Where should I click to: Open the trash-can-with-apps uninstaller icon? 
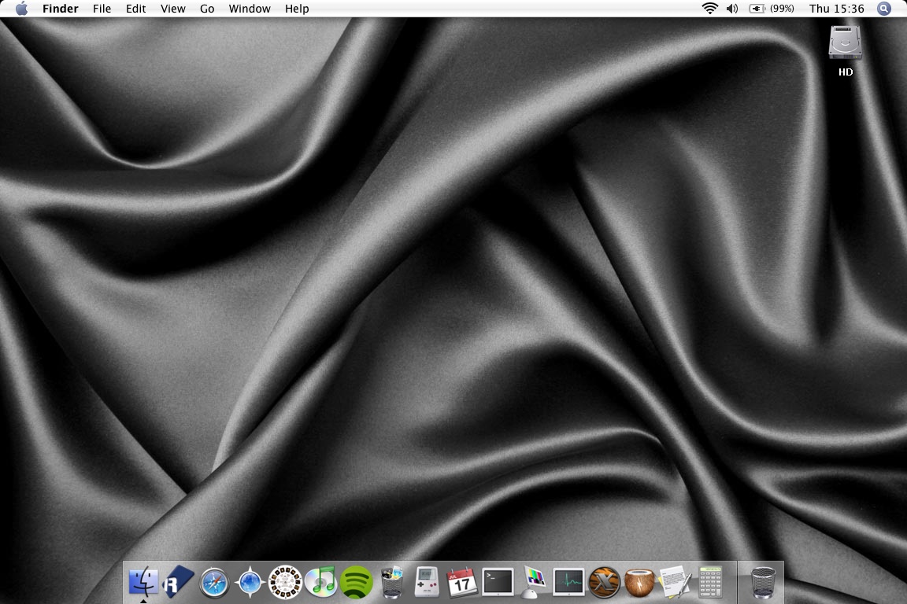(391, 582)
